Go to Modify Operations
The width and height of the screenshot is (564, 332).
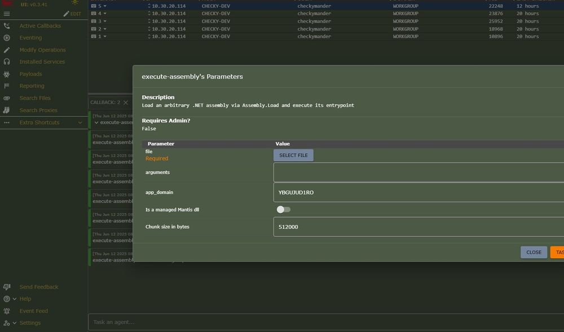[x=42, y=50]
